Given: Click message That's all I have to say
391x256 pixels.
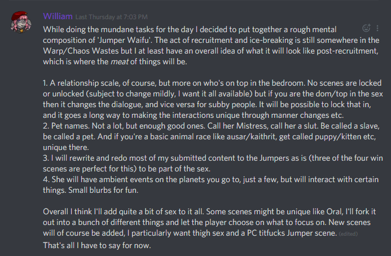Looking at the screenshot, I should 97,245.
